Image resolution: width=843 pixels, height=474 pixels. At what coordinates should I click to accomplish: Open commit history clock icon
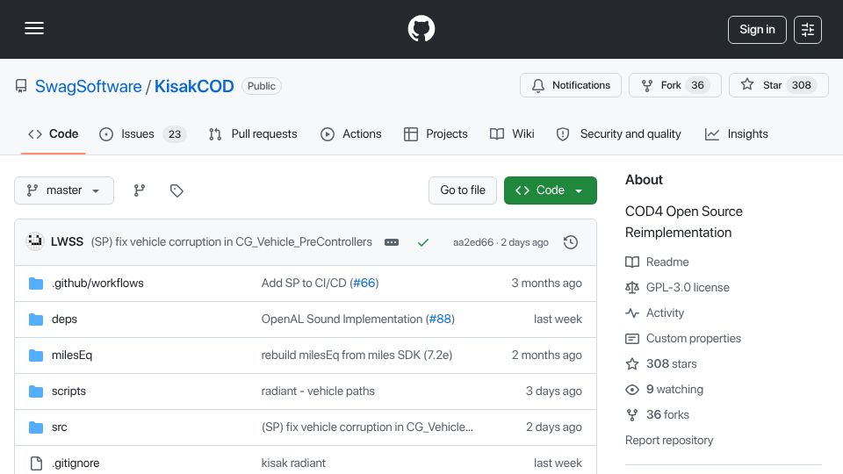point(571,242)
